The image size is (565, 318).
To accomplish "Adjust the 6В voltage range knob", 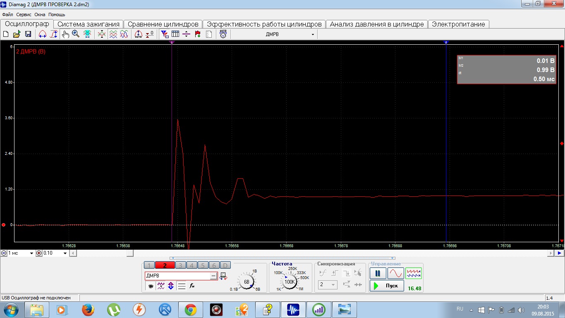I will (x=247, y=282).
